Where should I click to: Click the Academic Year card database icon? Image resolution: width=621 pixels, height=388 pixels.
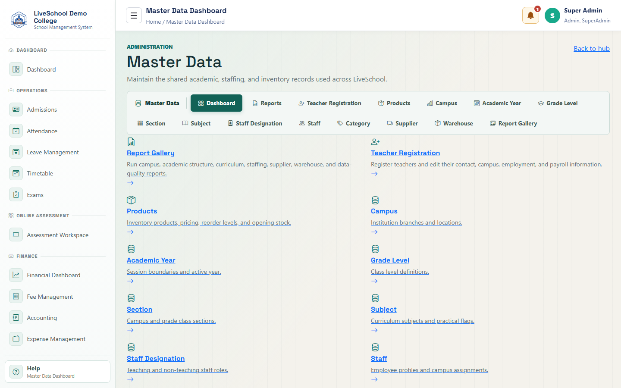[x=131, y=249]
